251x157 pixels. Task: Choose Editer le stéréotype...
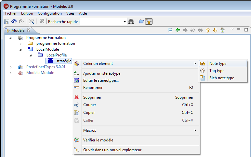136,80
